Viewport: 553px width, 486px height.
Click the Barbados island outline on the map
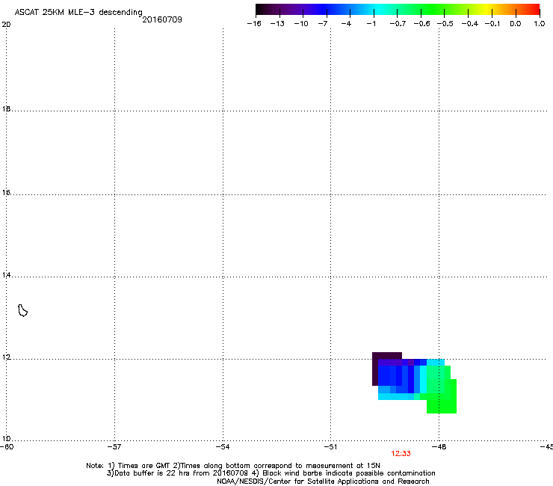click(22, 310)
